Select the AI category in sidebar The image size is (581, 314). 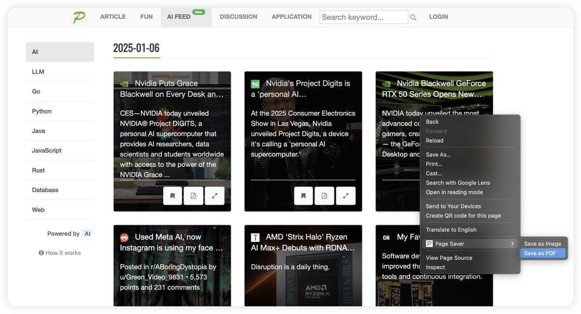tap(60, 52)
